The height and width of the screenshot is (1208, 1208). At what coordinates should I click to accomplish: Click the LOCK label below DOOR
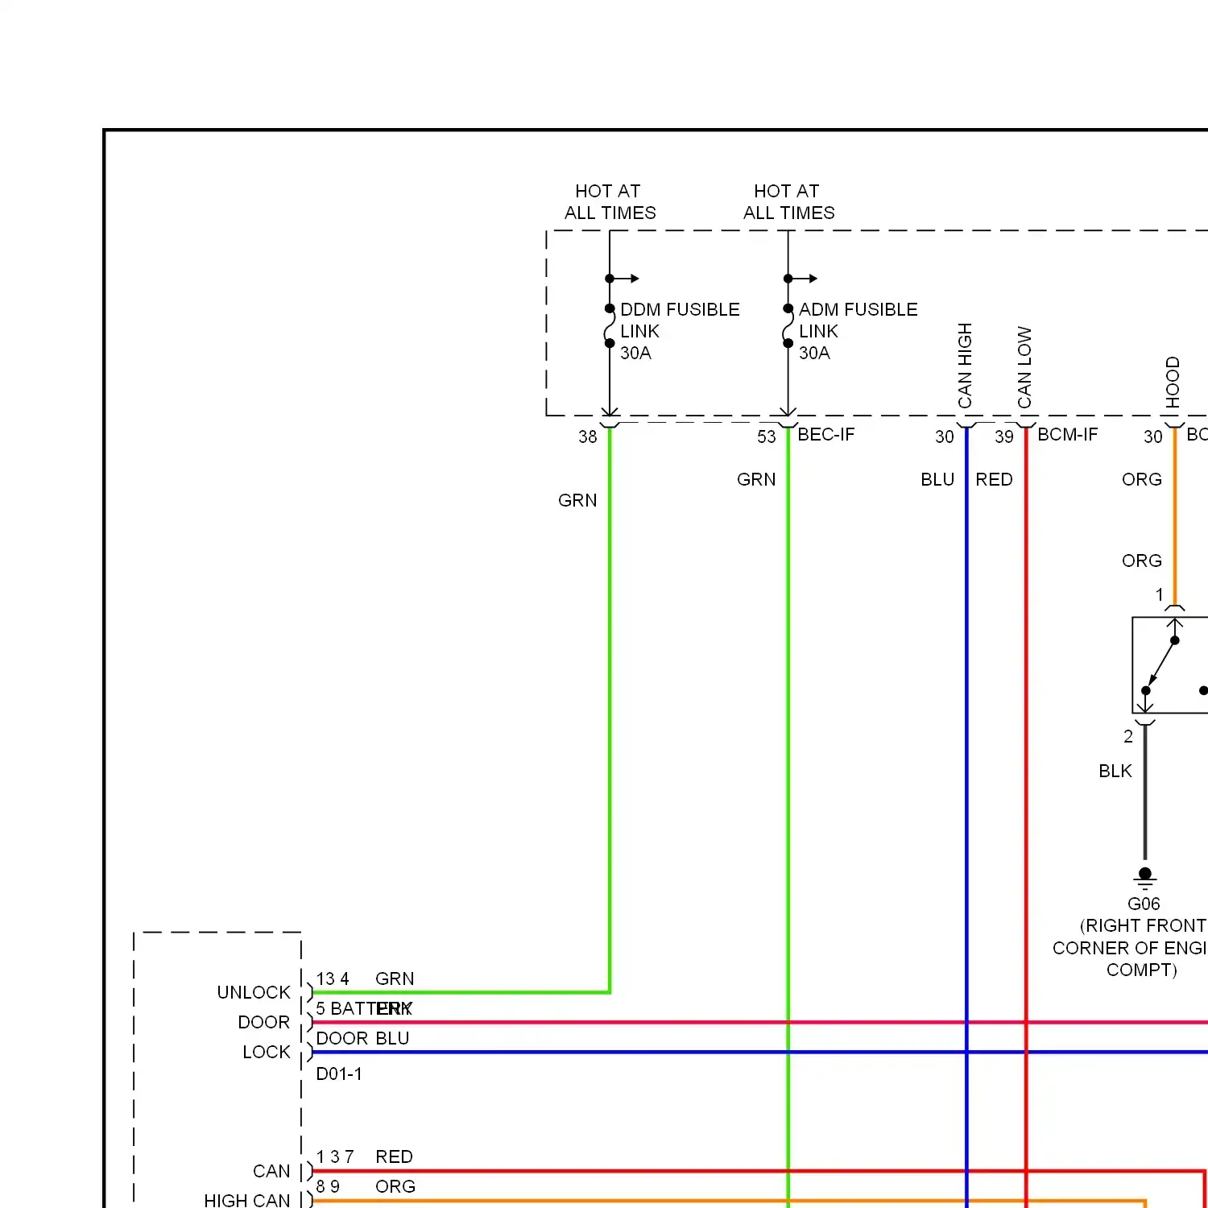(x=267, y=1052)
